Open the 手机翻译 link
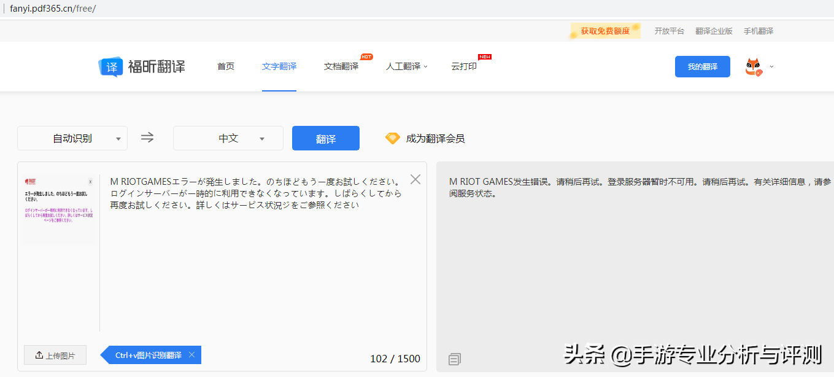 point(759,31)
